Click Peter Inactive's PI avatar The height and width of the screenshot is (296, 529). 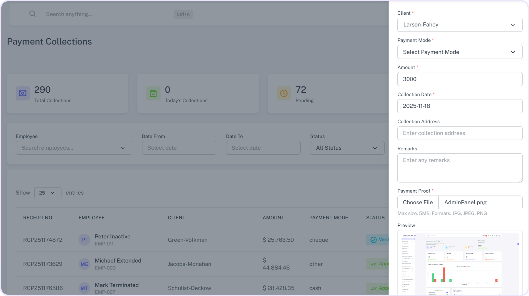[x=84, y=240]
